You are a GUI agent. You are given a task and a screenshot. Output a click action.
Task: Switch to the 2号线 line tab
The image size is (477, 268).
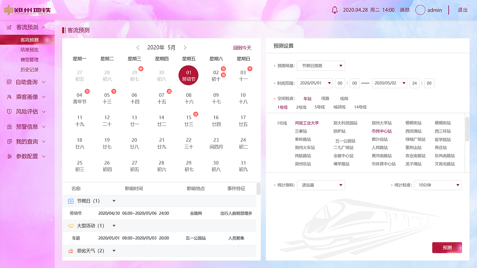301,107
